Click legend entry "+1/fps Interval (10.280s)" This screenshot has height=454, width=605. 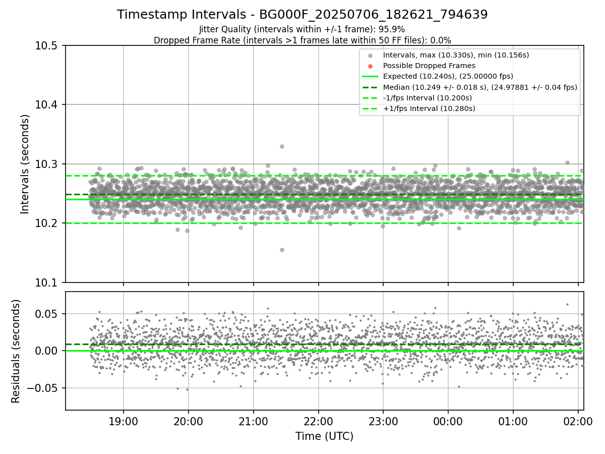coord(429,108)
